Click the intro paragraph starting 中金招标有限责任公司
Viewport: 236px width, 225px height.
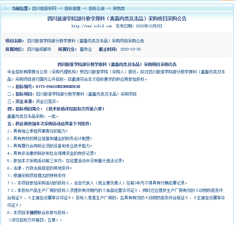(116, 75)
